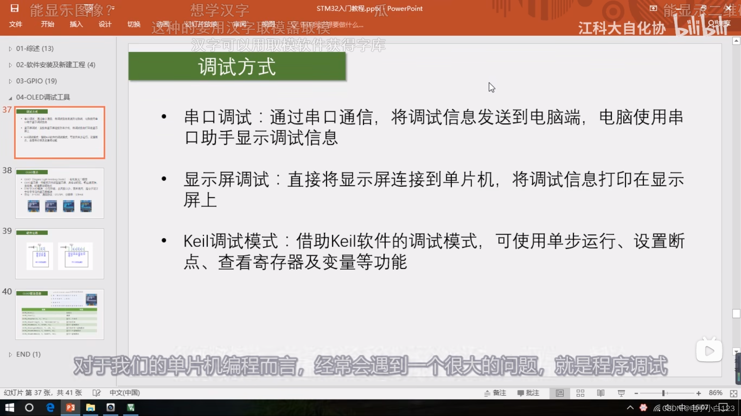Screen dimensions: 741x416
Task: Open File Explorer on taskbar
Action: tap(90, 408)
